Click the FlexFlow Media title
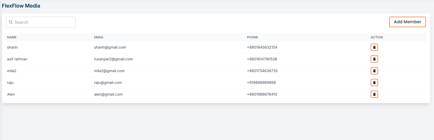The height and width of the screenshot is (140, 434). [x=21, y=6]
